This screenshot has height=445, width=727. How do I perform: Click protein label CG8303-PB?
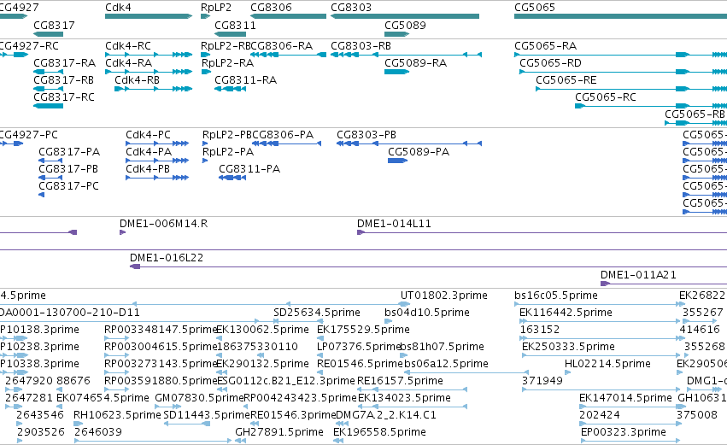[366, 135]
